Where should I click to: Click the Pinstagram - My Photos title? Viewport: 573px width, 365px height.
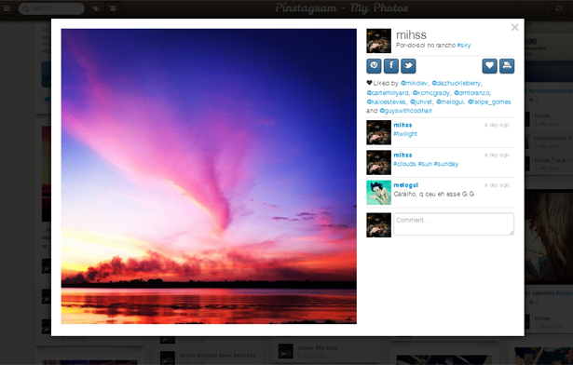tap(342, 8)
